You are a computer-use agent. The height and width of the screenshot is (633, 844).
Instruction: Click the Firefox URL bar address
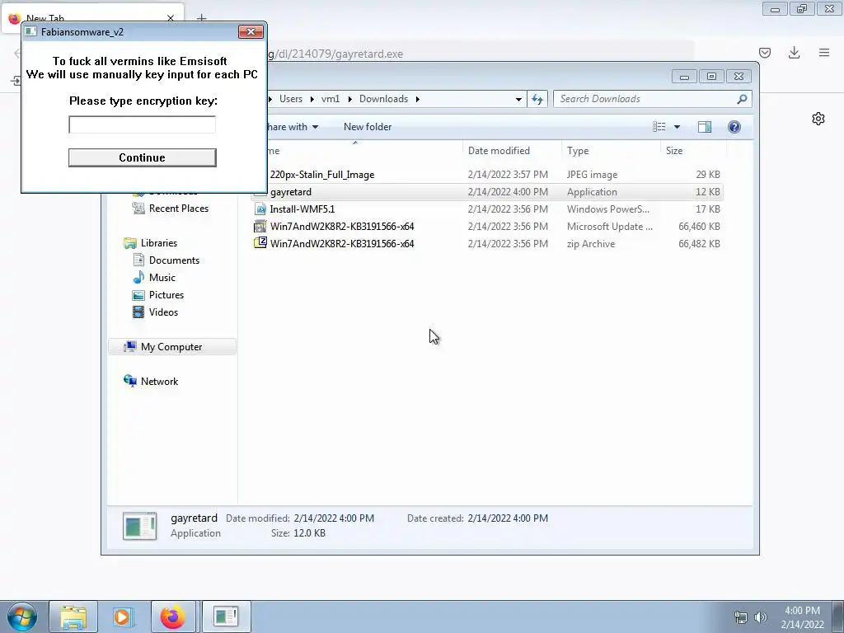(336, 54)
